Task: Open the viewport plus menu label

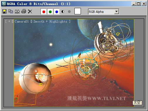Action: [9, 21]
